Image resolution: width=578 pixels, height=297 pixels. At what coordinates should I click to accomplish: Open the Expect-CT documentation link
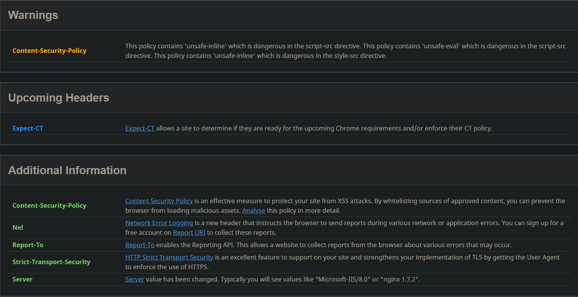[140, 128]
